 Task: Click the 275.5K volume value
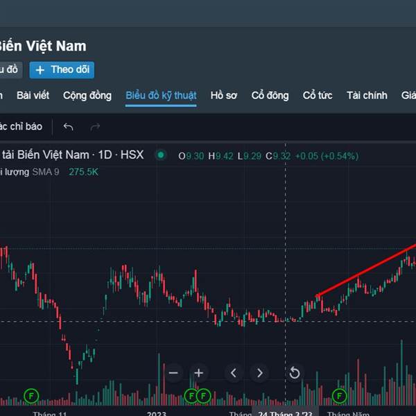(84, 172)
